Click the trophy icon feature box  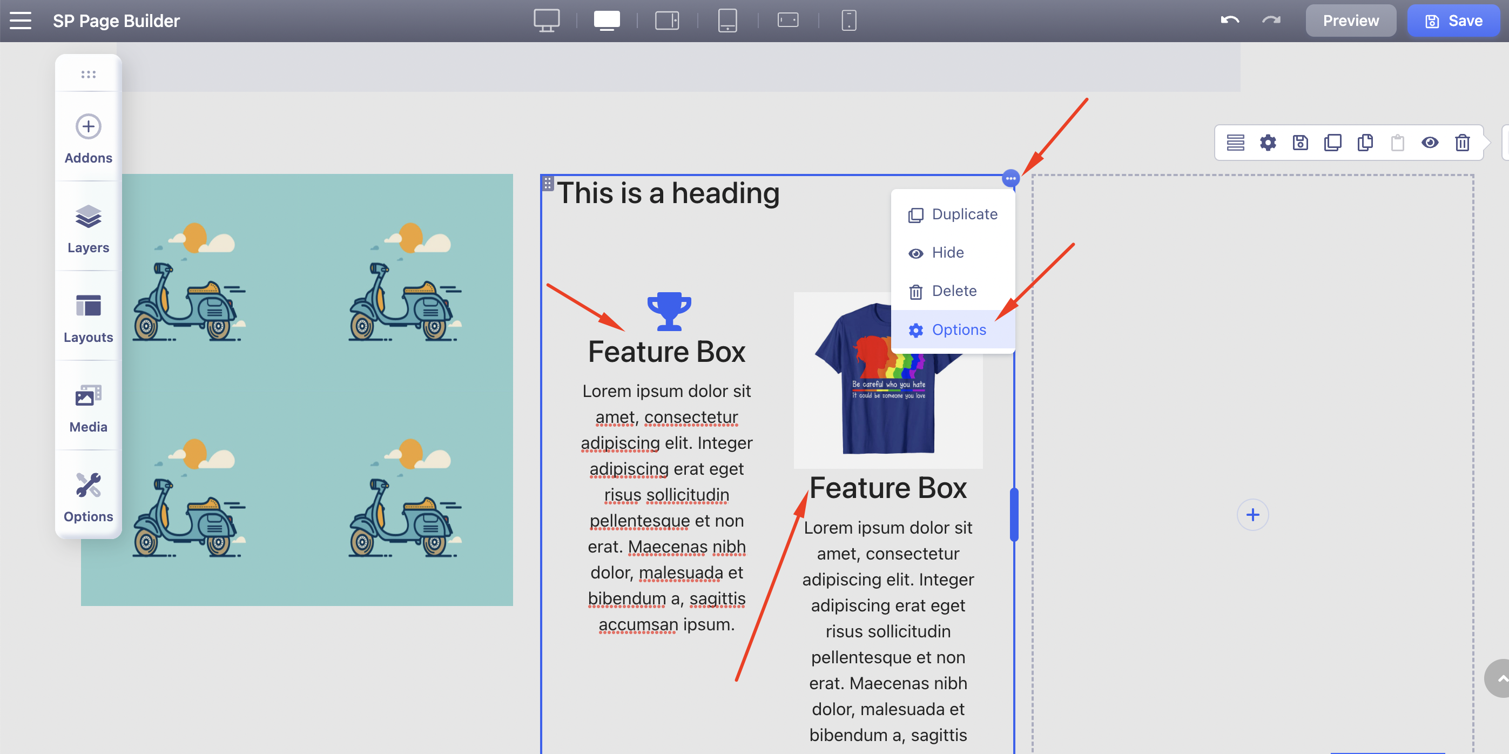(669, 311)
